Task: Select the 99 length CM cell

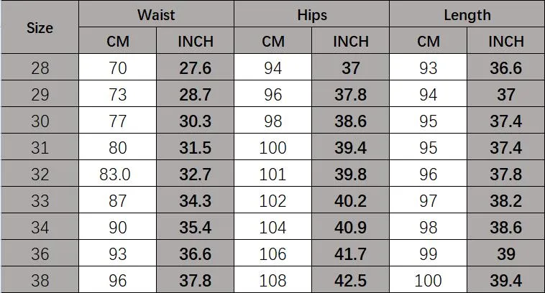Action: 429,253
